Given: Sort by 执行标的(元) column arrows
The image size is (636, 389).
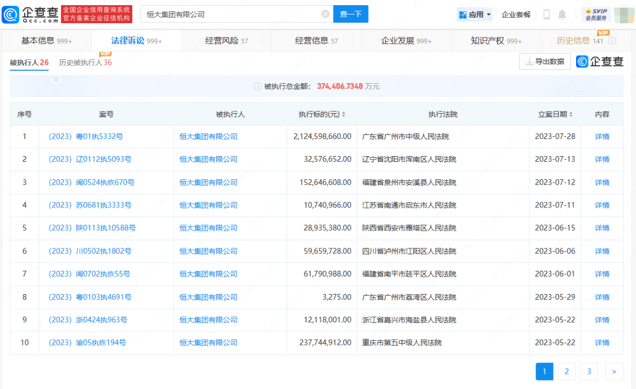Looking at the screenshot, I should (x=344, y=115).
